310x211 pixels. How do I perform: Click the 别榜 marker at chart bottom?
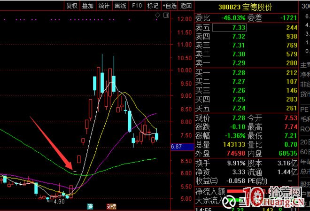[111, 207]
